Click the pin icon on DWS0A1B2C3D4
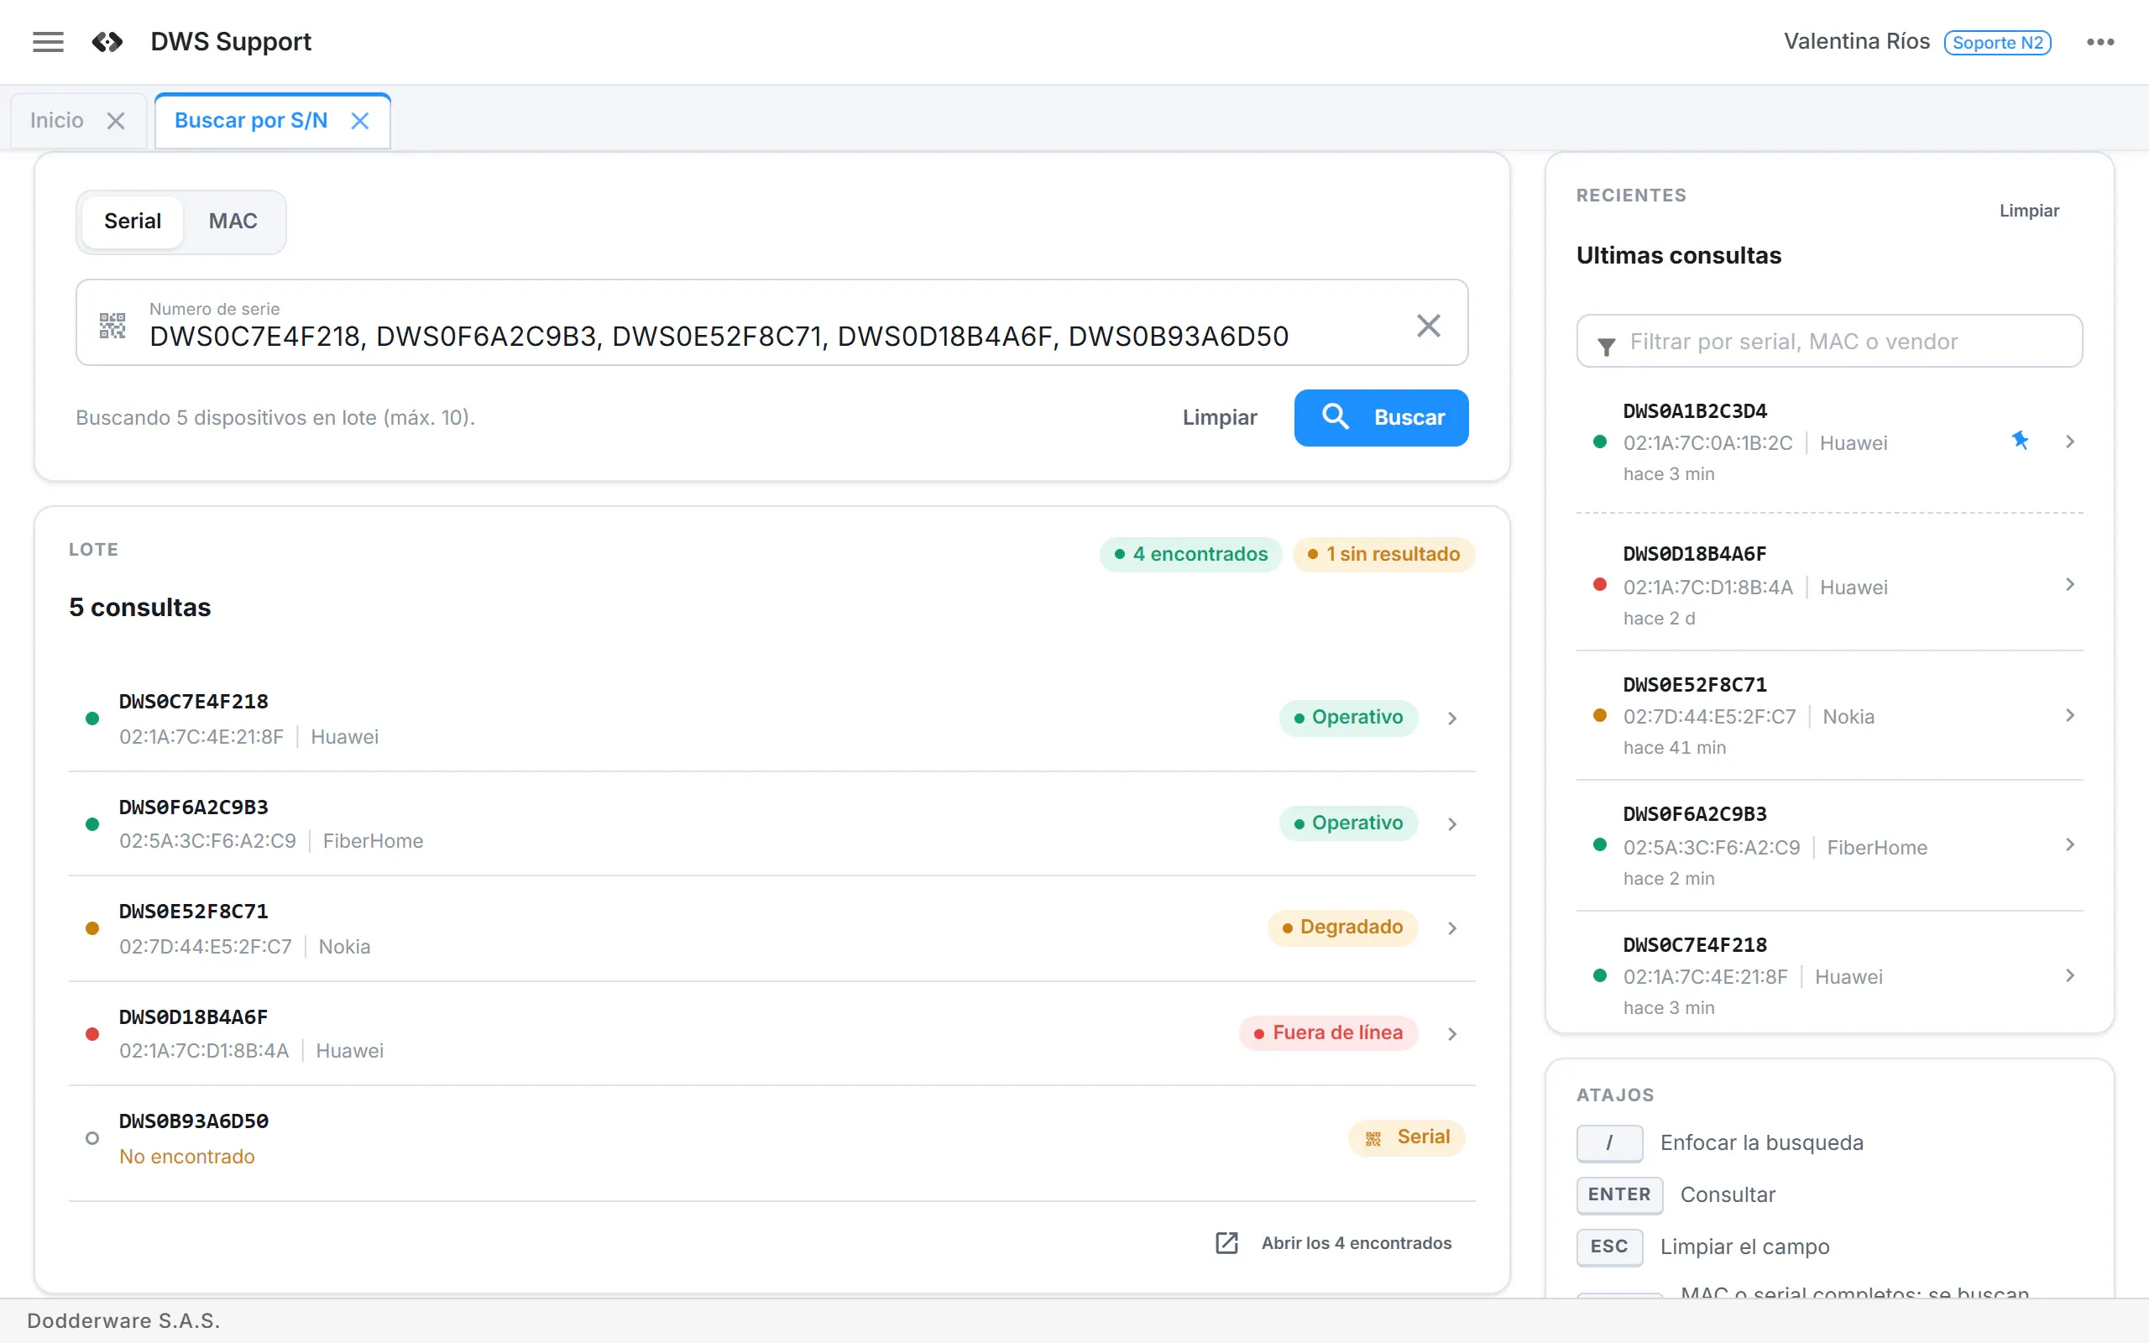The height and width of the screenshot is (1343, 2149). tap(2020, 441)
